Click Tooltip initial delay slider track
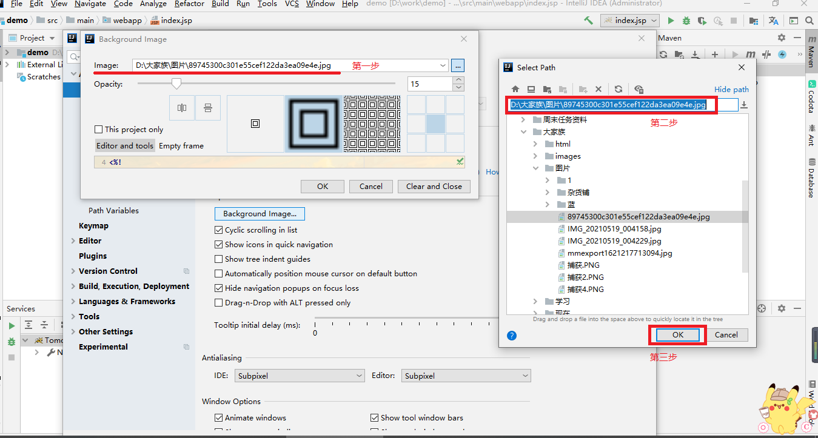Screen dimensions: 818x438 pyautogui.click(x=406, y=318)
